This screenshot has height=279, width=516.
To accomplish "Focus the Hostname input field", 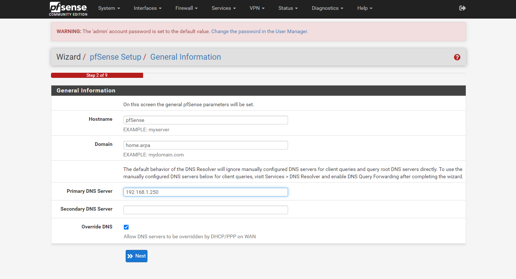I will (205, 120).
